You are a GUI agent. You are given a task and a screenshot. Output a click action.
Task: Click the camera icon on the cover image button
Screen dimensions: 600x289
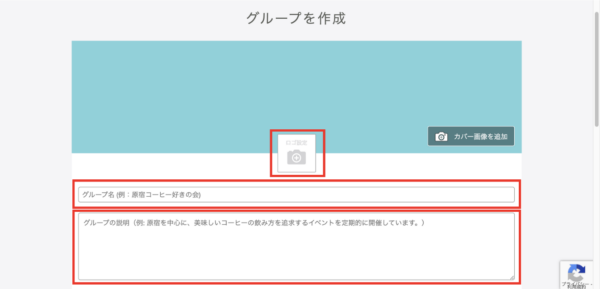(x=442, y=136)
